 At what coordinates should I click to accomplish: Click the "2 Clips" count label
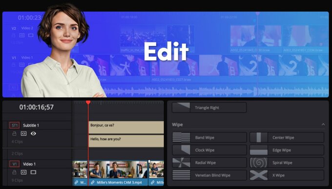click(x=17, y=153)
